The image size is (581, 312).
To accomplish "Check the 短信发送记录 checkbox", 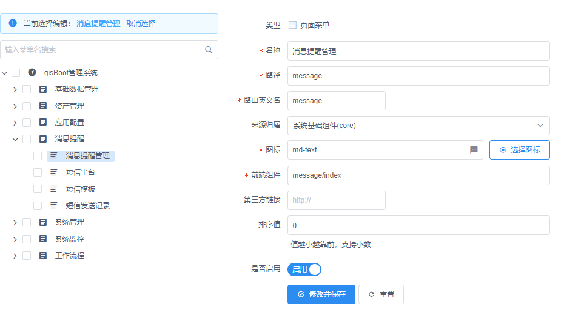I will coord(38,206).
